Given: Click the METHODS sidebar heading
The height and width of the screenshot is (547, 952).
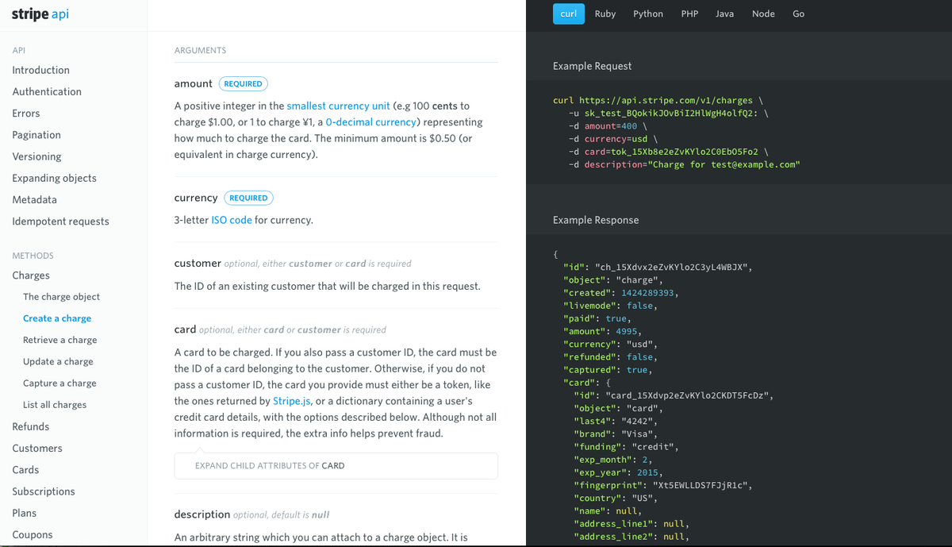Looking at the screenshot, I should pyautogui.click(x=33, y=256).
